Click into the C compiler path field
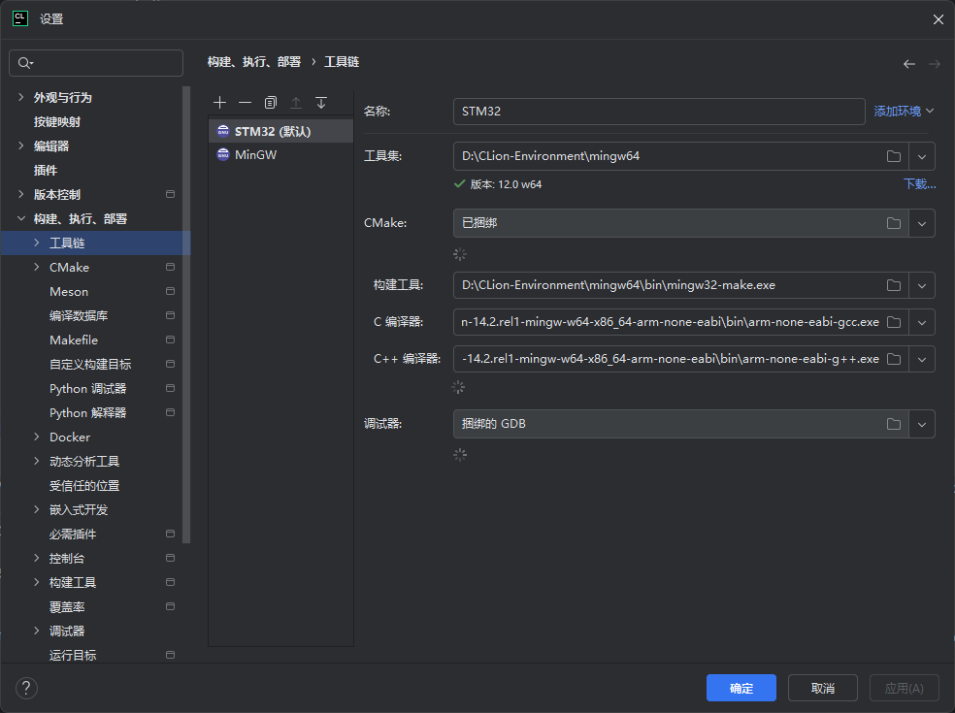This screenshot has width=955, height=713. tap(669, 322)
